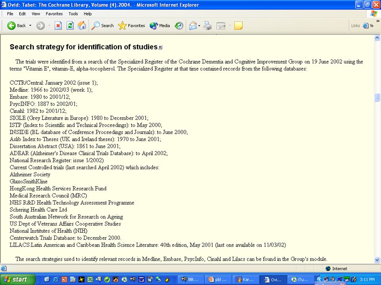Expand hidden system tray icons arrow
This screenshot has width=381, height=285.
[x=319, y=279]
